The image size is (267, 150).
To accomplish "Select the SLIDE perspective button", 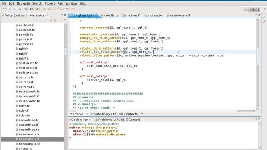I will pos(254,10).
